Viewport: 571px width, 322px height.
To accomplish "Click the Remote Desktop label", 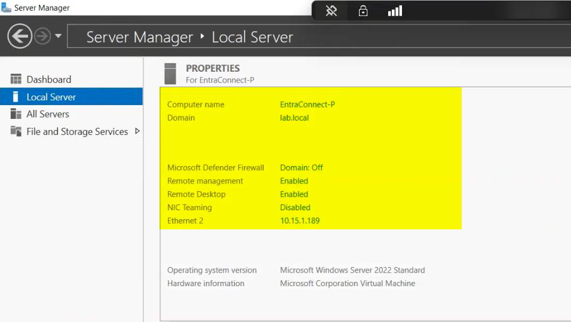I will [x=197, y=194].
